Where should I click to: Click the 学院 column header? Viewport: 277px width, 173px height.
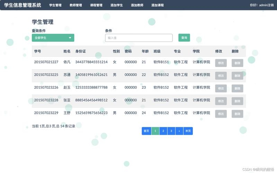coord(196,51)
